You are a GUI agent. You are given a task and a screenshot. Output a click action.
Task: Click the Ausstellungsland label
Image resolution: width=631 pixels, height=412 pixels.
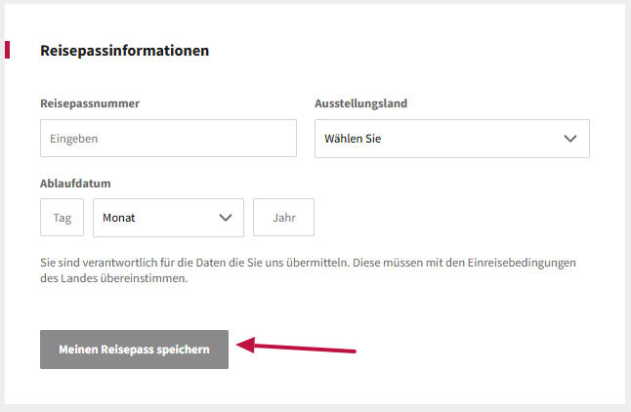[361, 103]
